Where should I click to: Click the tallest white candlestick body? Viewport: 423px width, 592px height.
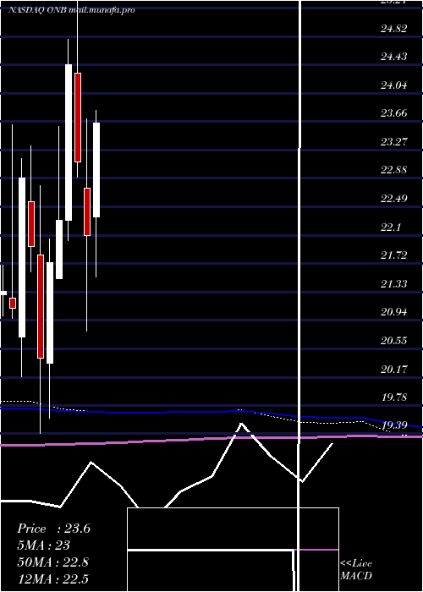point(22,257)
